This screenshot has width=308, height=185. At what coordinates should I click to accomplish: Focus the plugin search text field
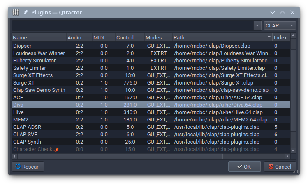(x=132, y=25)
